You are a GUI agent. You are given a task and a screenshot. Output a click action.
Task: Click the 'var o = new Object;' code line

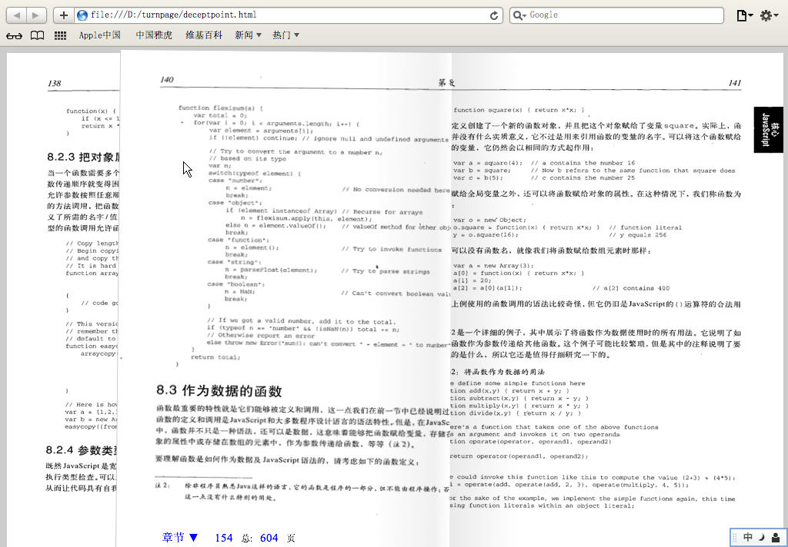(x=489, y=220)
